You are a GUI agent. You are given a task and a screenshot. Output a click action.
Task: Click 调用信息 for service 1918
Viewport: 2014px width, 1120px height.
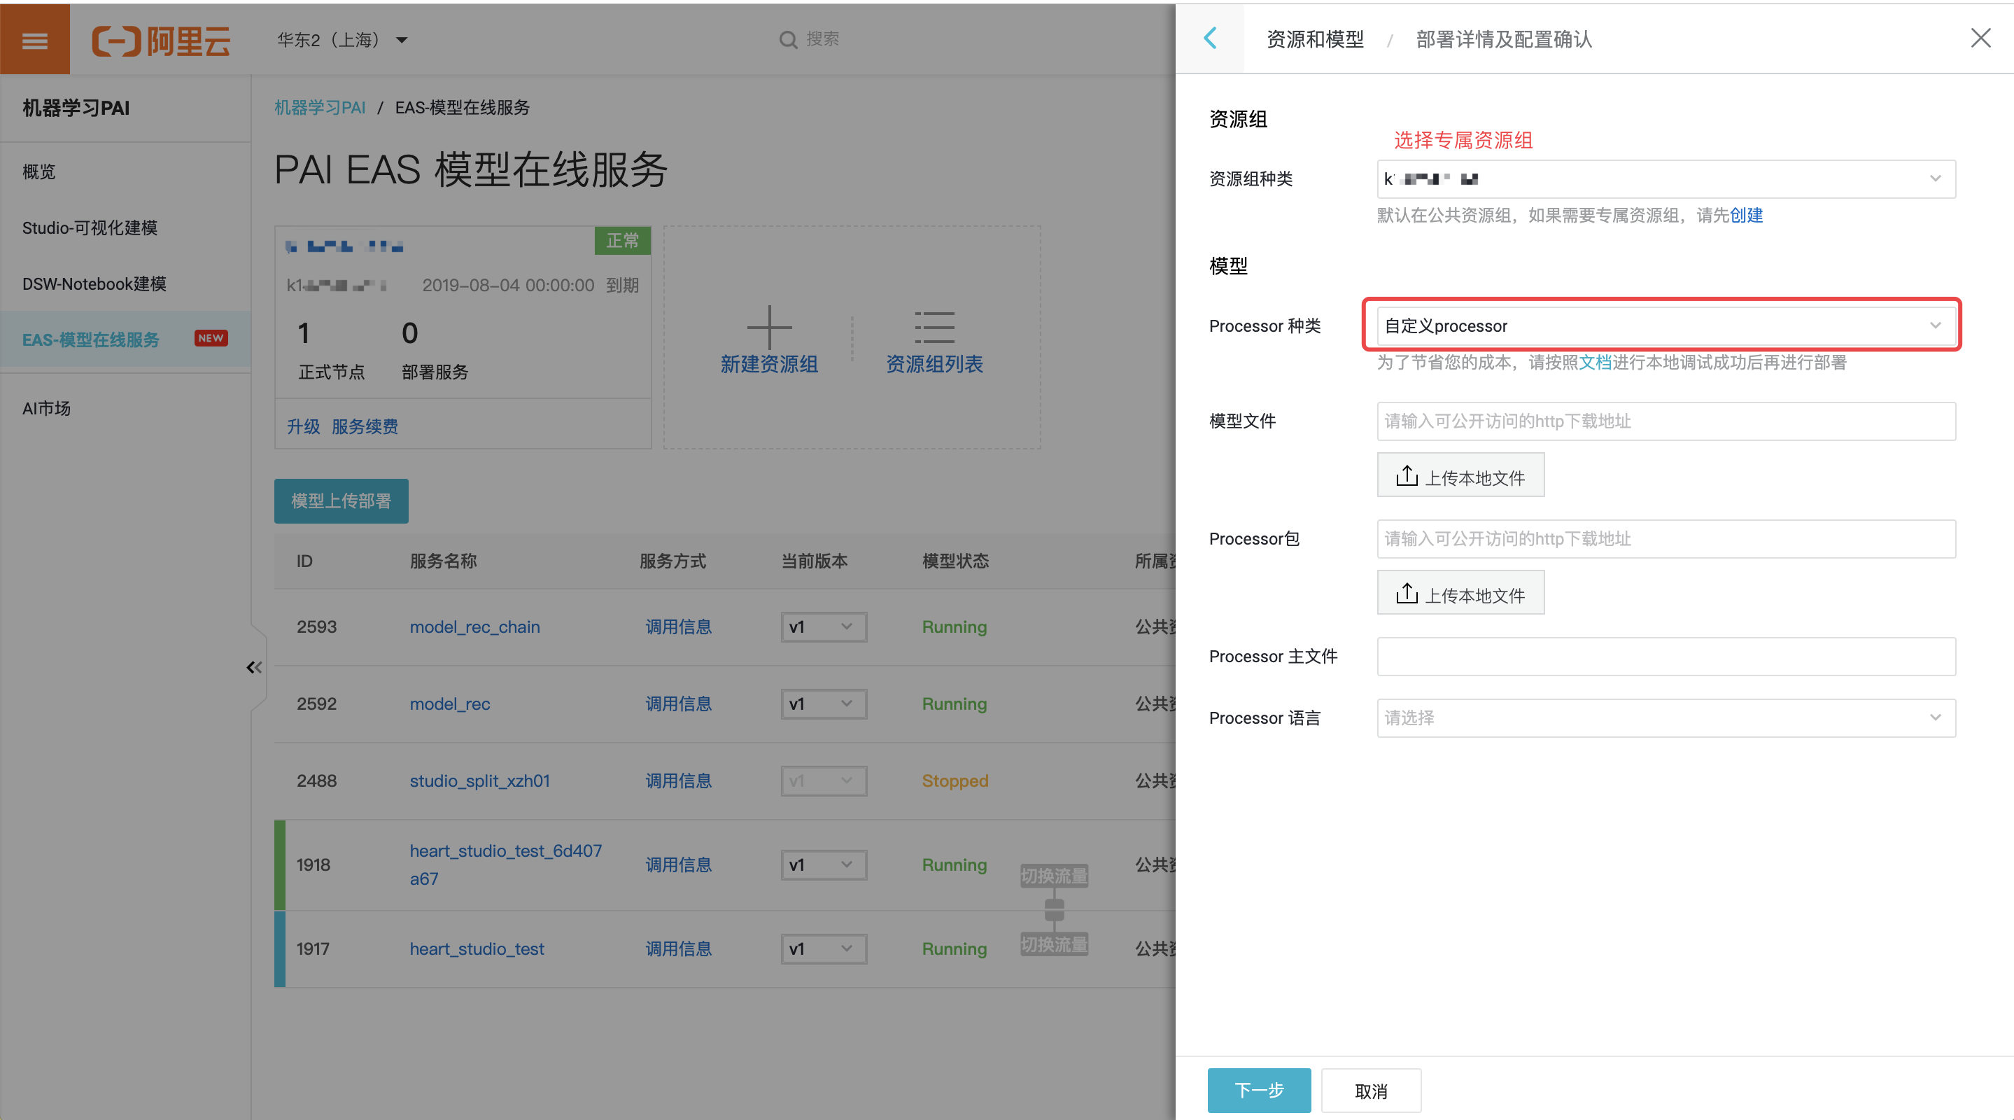point(678,865)
